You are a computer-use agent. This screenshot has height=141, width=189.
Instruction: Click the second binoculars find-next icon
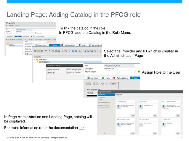pos(76,51)
